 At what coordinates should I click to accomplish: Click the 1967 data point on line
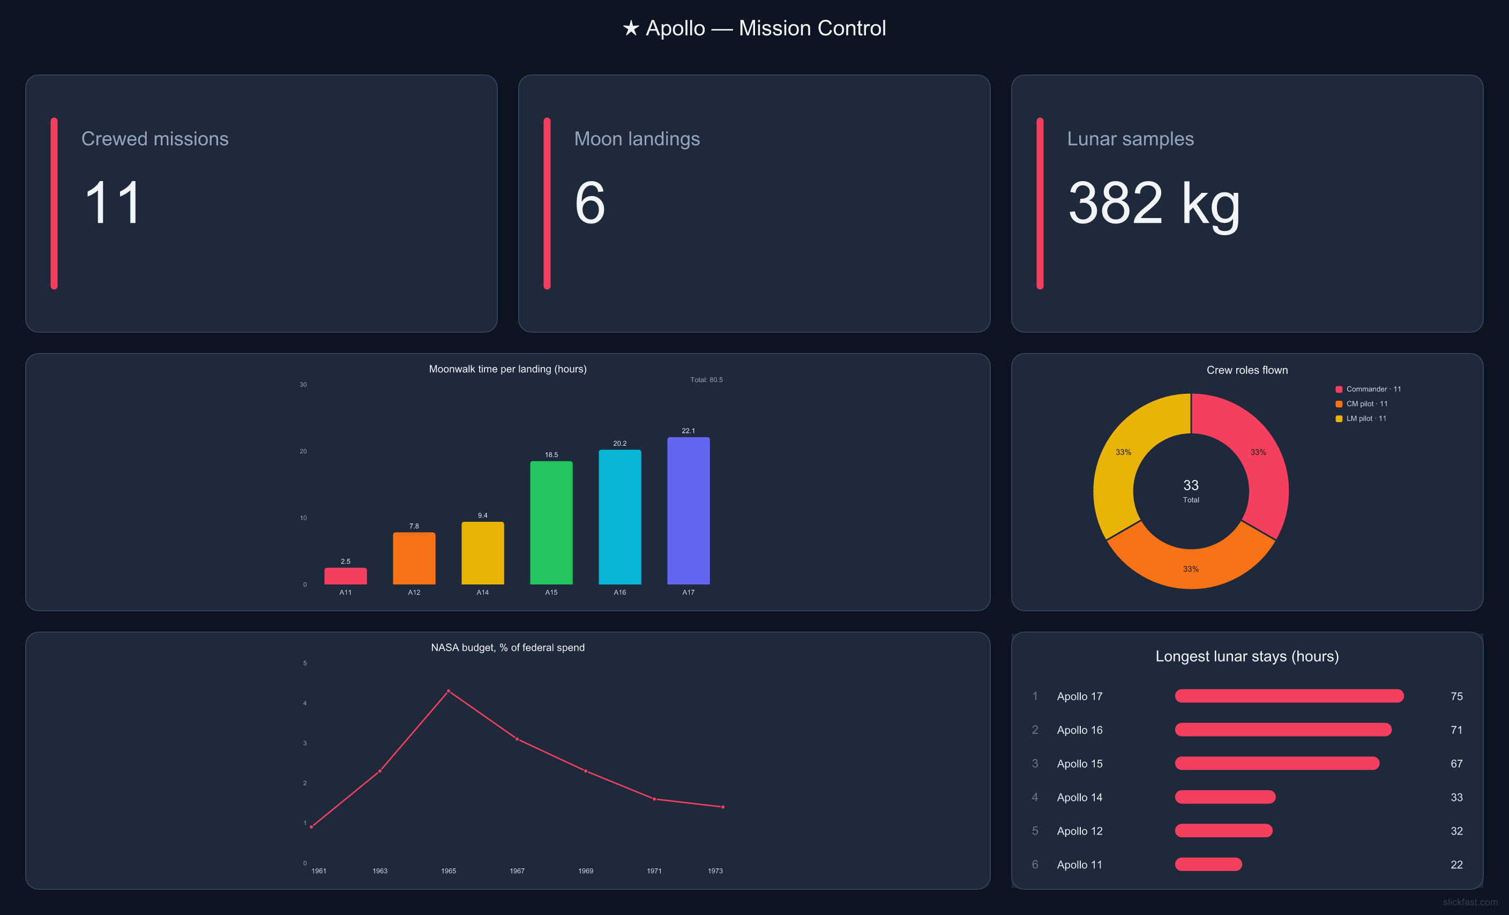coord(517,739)
